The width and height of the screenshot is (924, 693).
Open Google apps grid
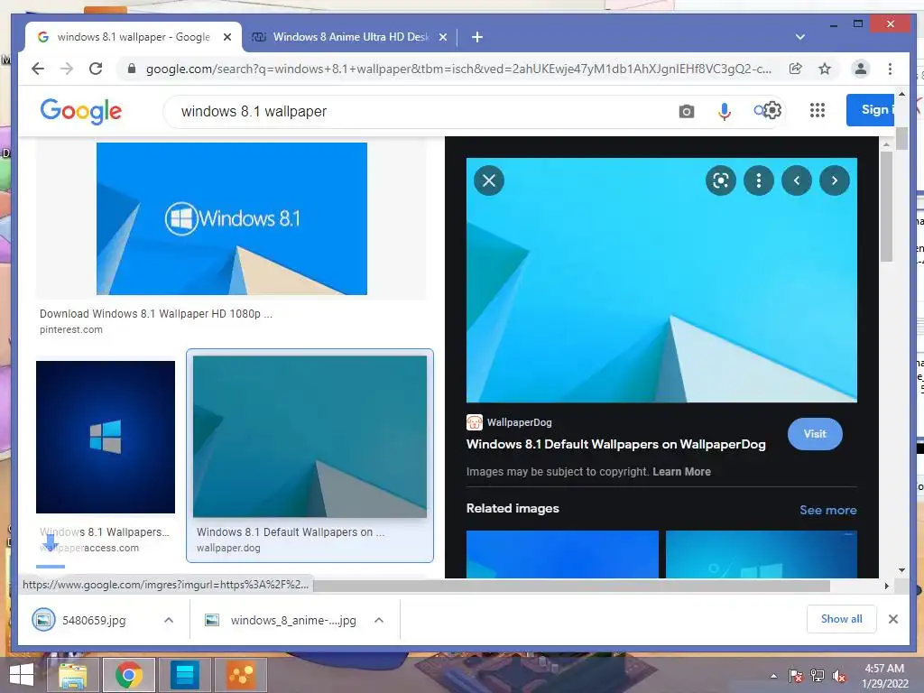(x=818, y=110)
